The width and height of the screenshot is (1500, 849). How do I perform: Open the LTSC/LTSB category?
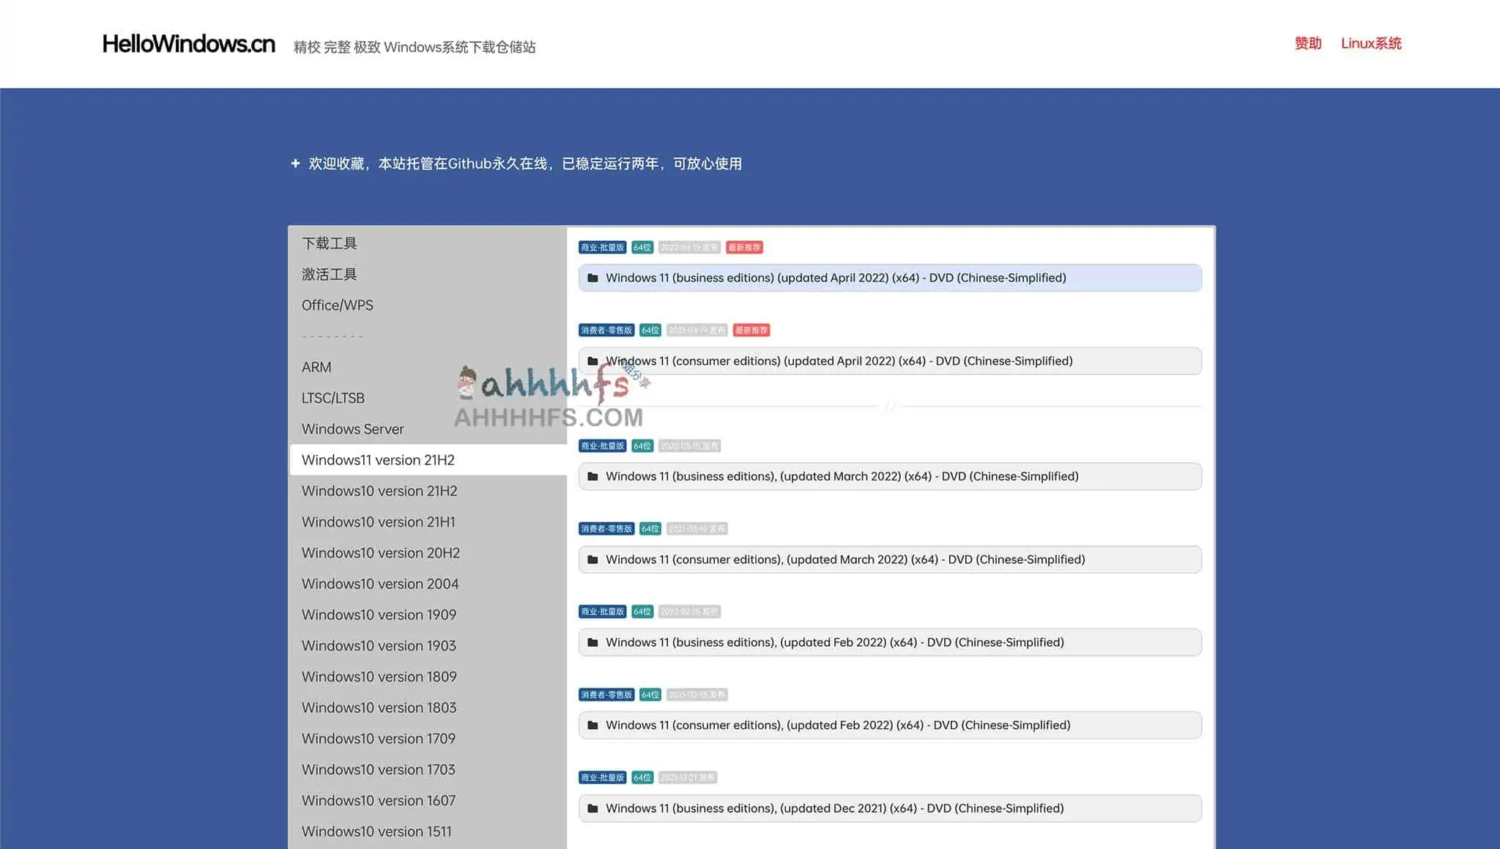click(x=333, y=398)
